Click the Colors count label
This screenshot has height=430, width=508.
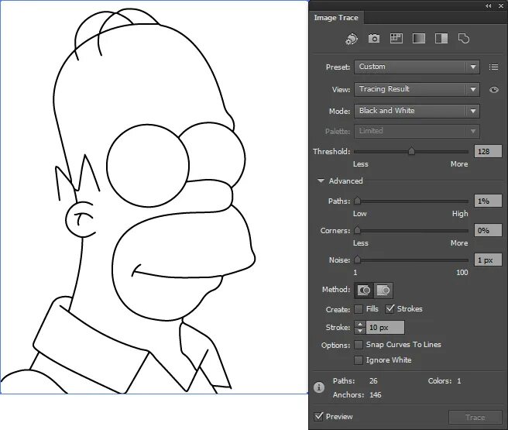pyautogui.click(x=440, y=380)
